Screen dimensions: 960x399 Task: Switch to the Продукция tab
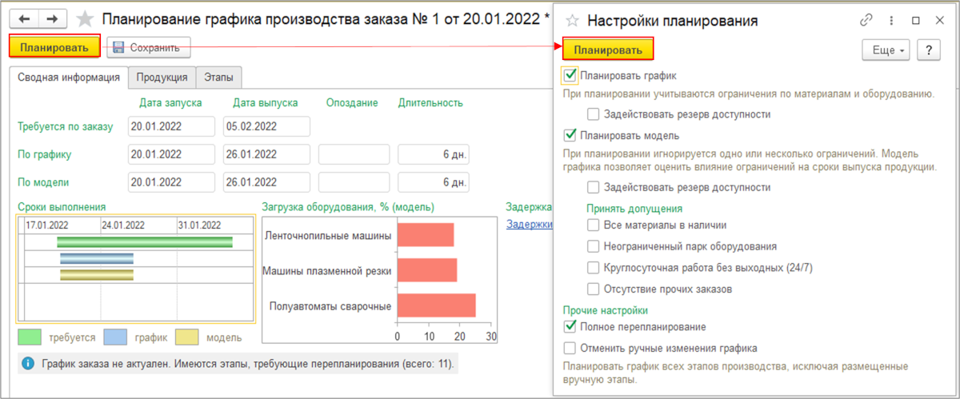[x=162, y=77]
